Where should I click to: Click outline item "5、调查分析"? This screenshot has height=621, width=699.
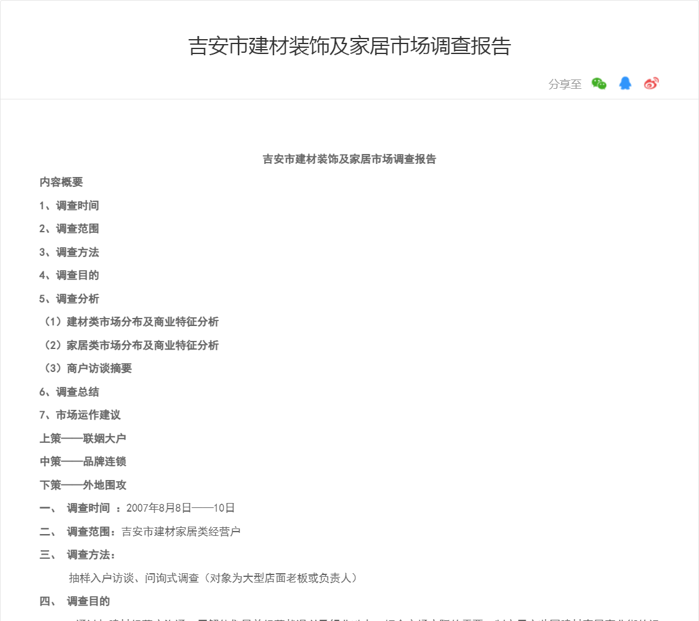[x=69, y=299]
